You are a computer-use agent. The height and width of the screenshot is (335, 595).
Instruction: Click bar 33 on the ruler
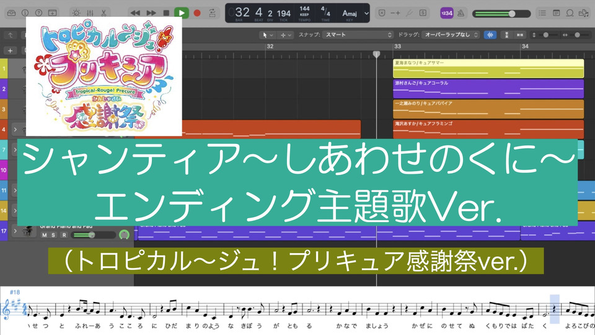(x=398, y=47)
